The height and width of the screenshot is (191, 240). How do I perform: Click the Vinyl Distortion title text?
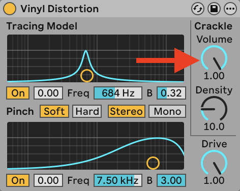pyautogui.click(x=59, y=9)
